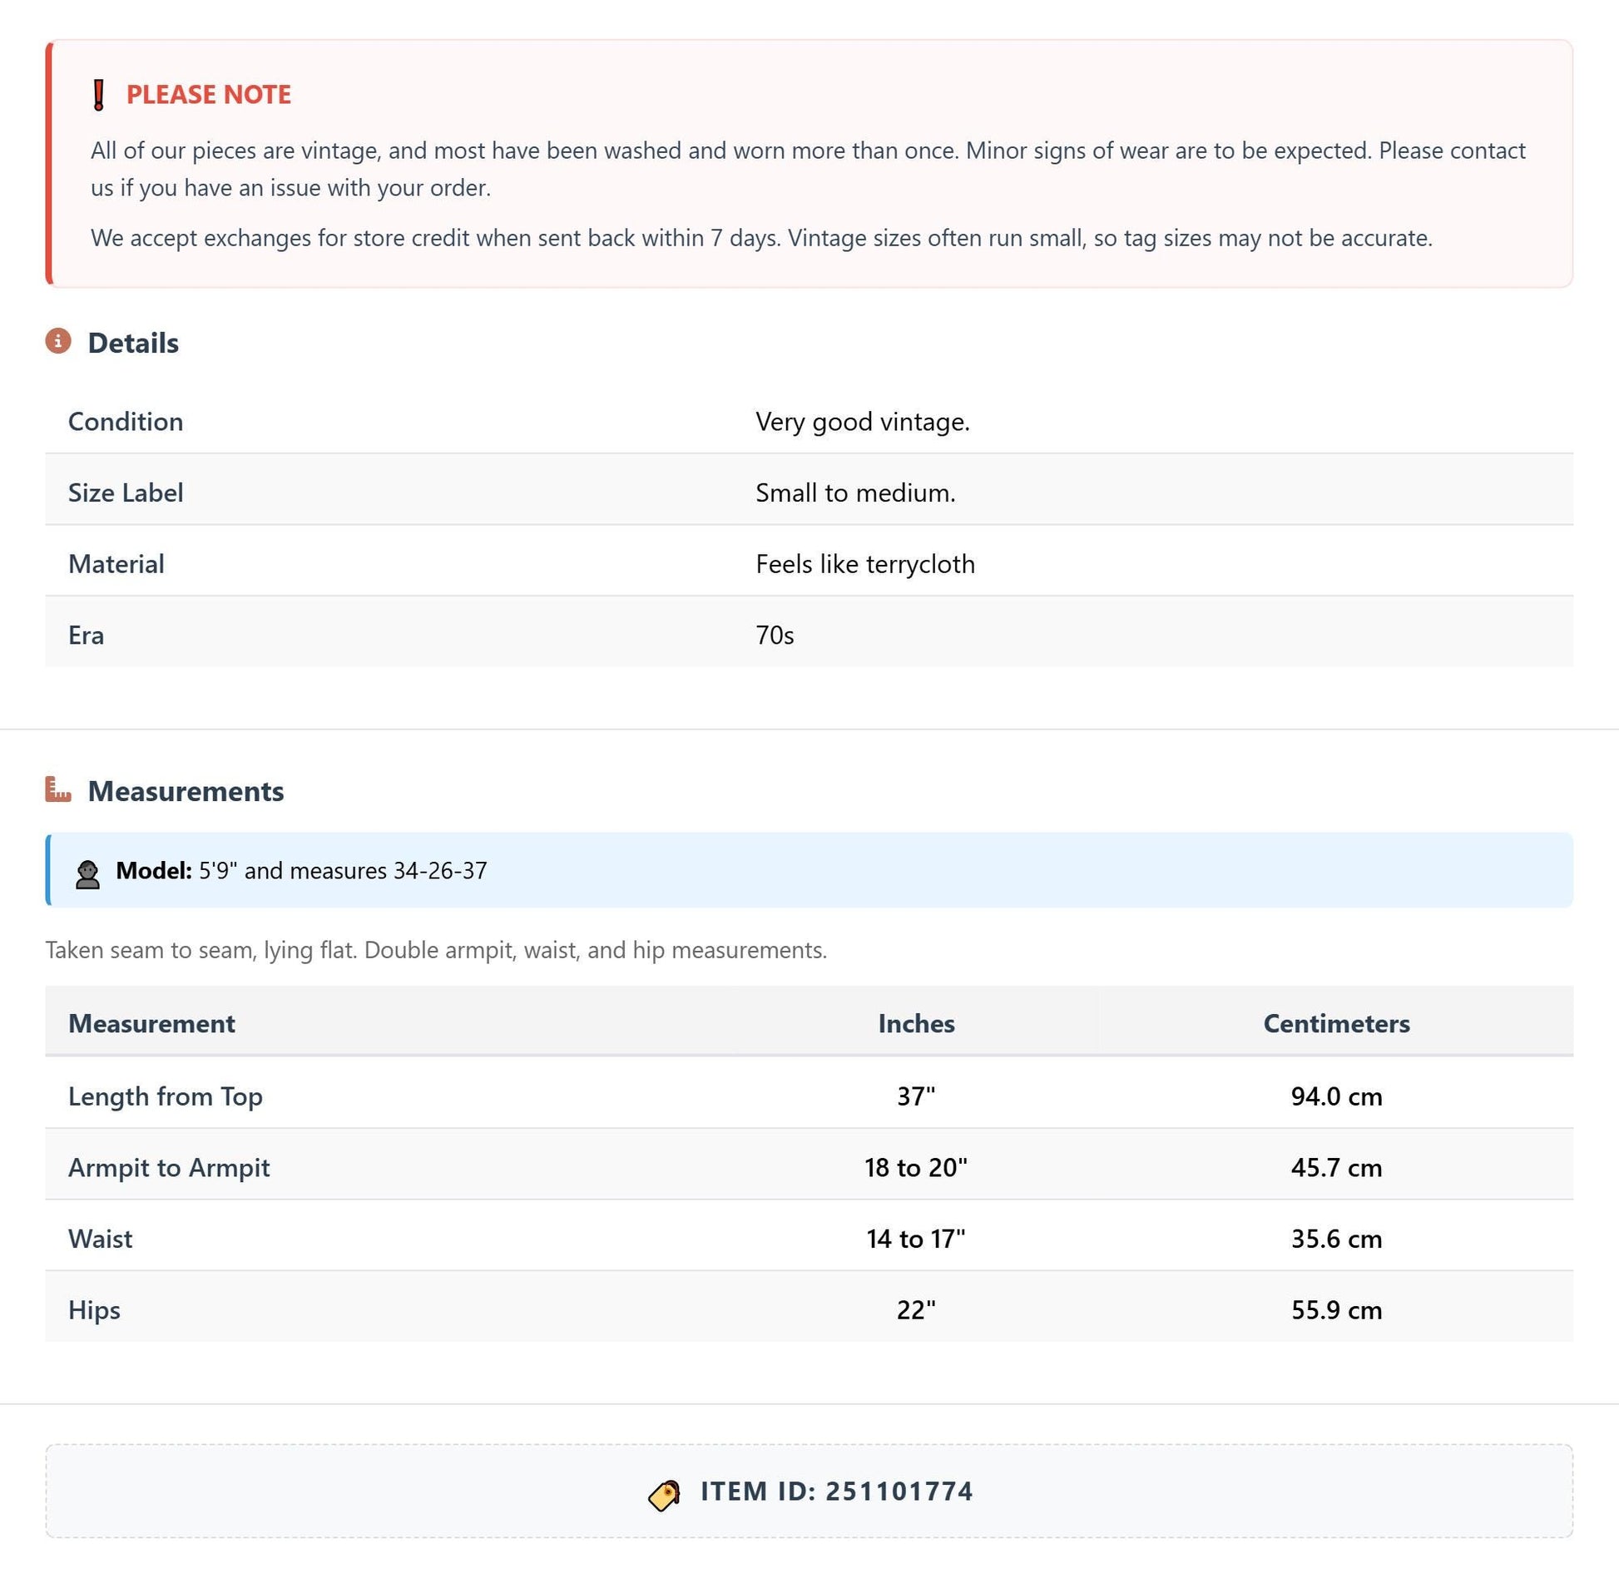Click the red exclamation mark icon
Screen dimensions: 1619x1578
(x=99, y=95)
